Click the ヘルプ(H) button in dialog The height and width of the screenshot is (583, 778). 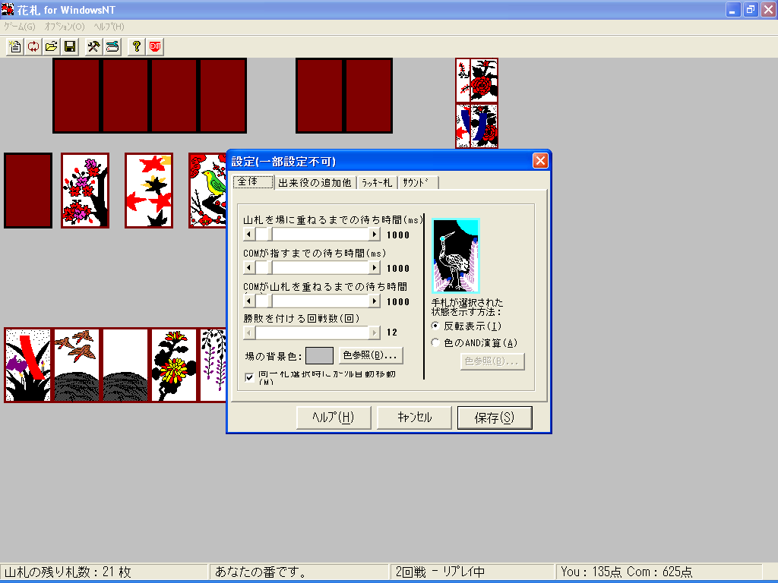pyautogui.click(x=334, y=418)
